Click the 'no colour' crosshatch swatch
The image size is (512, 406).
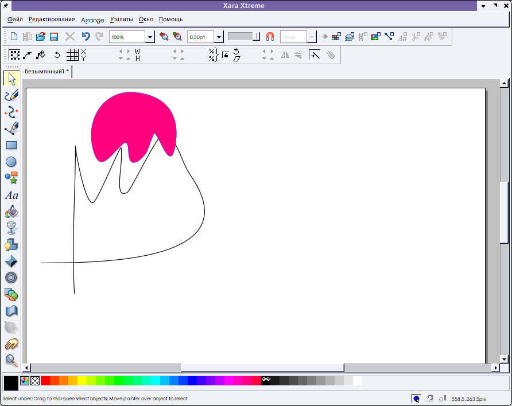click(x=35, y=381)
